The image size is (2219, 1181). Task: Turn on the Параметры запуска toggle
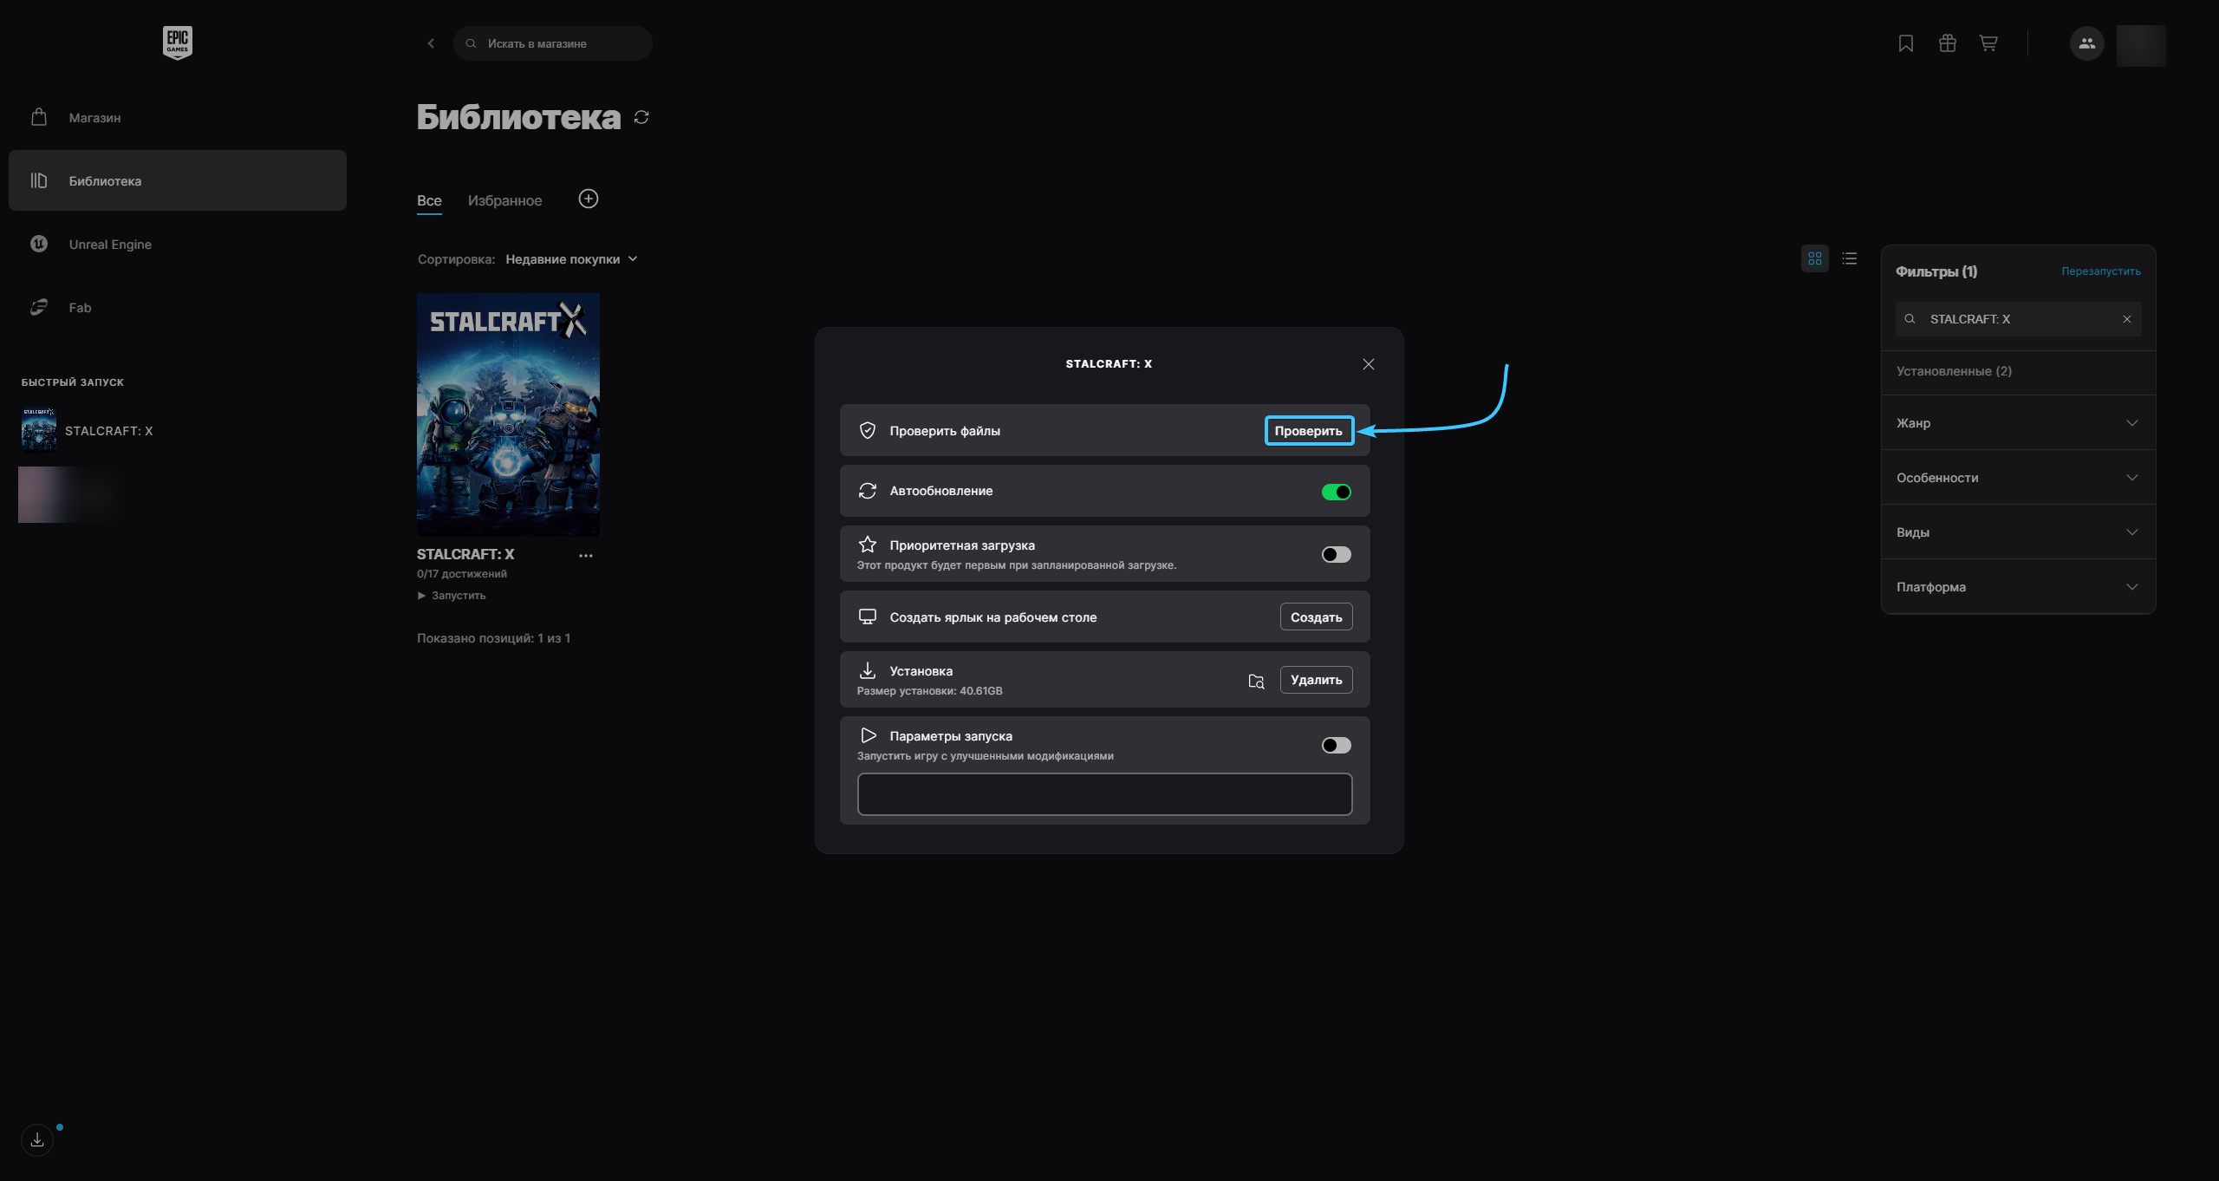[x=1336, y=745]
